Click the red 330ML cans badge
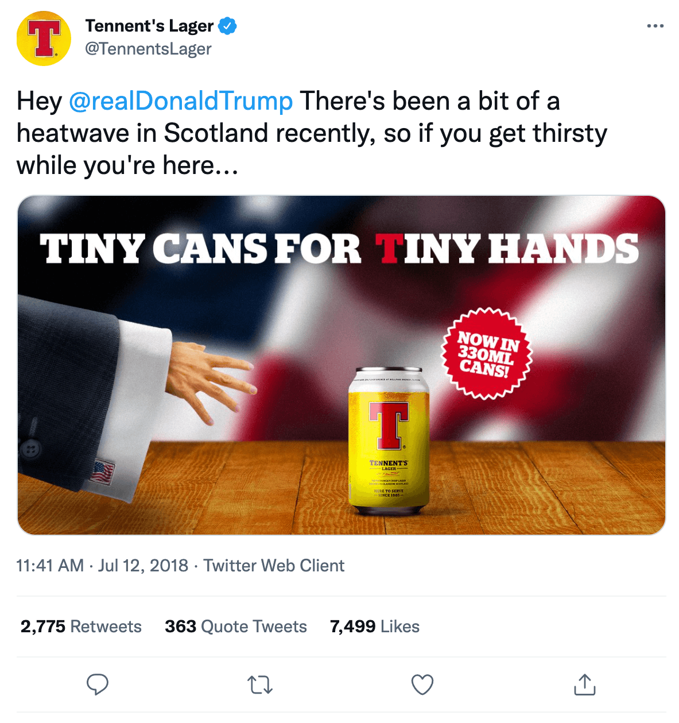Viewport: 679px width, 723px height. coord(487,354)
